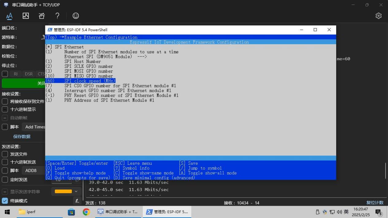
Task: Enable 十六进制发送 checkbox
Action: tap(5, 162)
